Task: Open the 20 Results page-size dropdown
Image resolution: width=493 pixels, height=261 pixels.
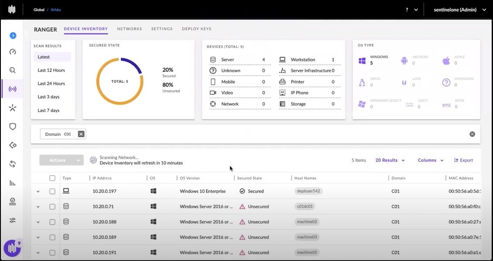Action: [390, 160]
